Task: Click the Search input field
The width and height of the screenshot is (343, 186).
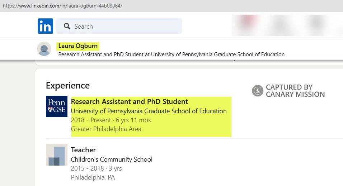Action: coord(119,26)
